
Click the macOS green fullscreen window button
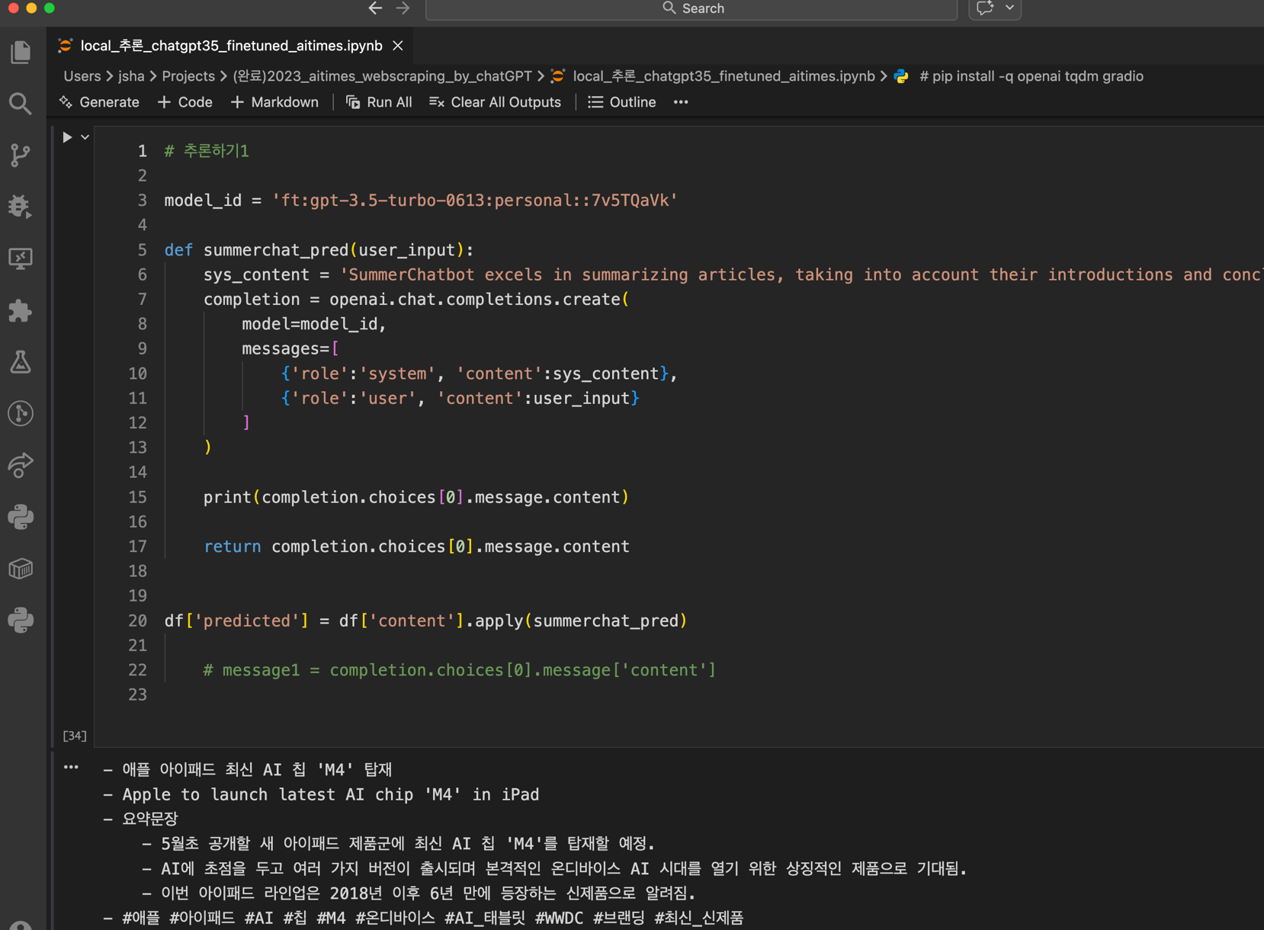(x=50, y=8)
